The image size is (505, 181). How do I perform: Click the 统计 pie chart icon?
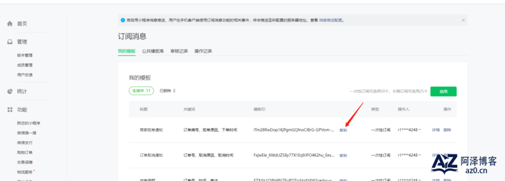(x=10, y=91)
